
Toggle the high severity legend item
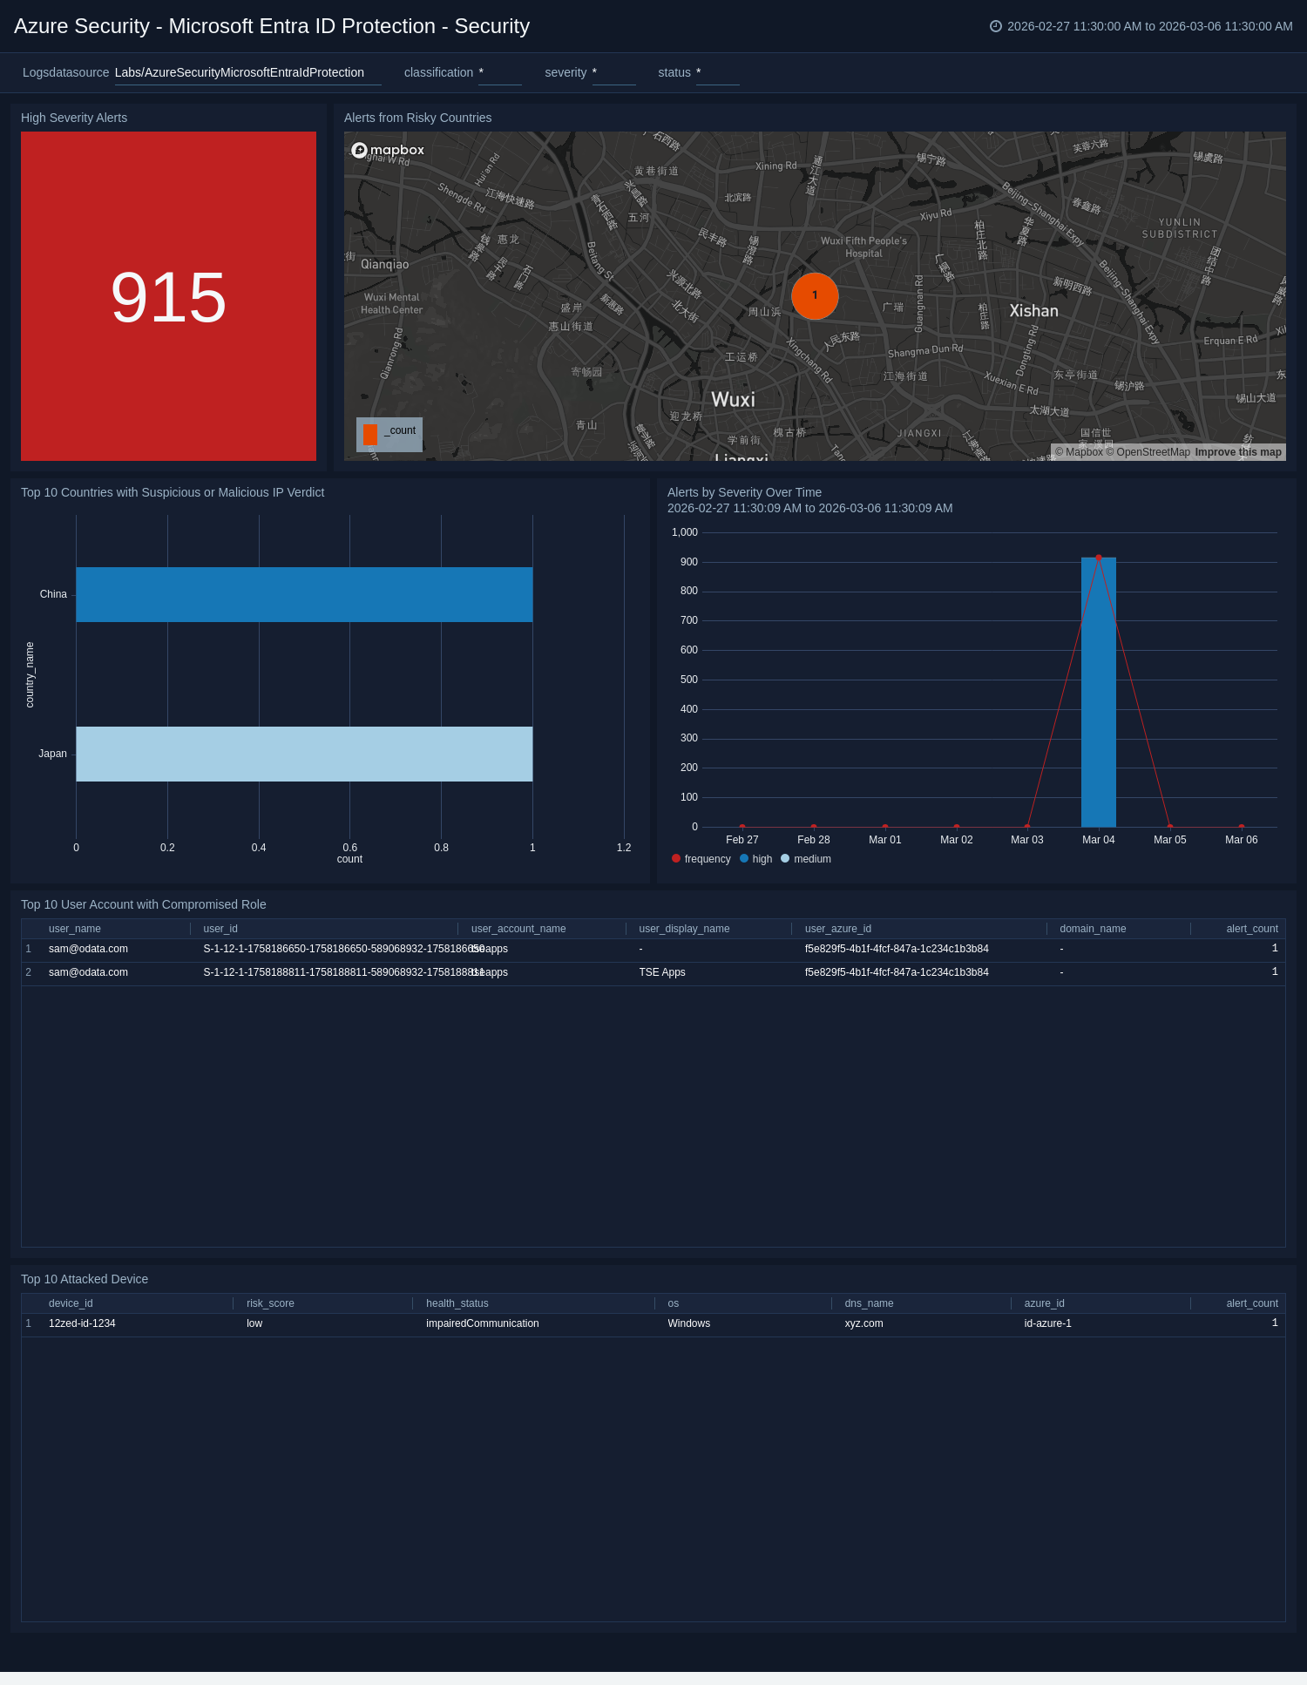point(755,859)
